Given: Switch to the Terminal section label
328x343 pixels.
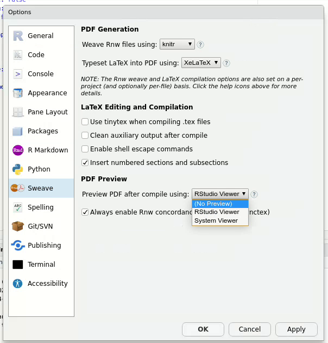Looking at the screenshot, I should click(41, 265).
